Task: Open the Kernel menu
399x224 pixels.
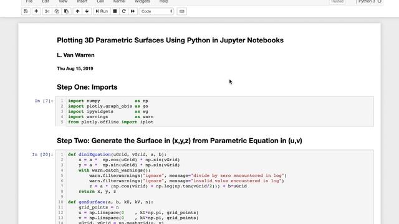Action: (x=119, y=1)
